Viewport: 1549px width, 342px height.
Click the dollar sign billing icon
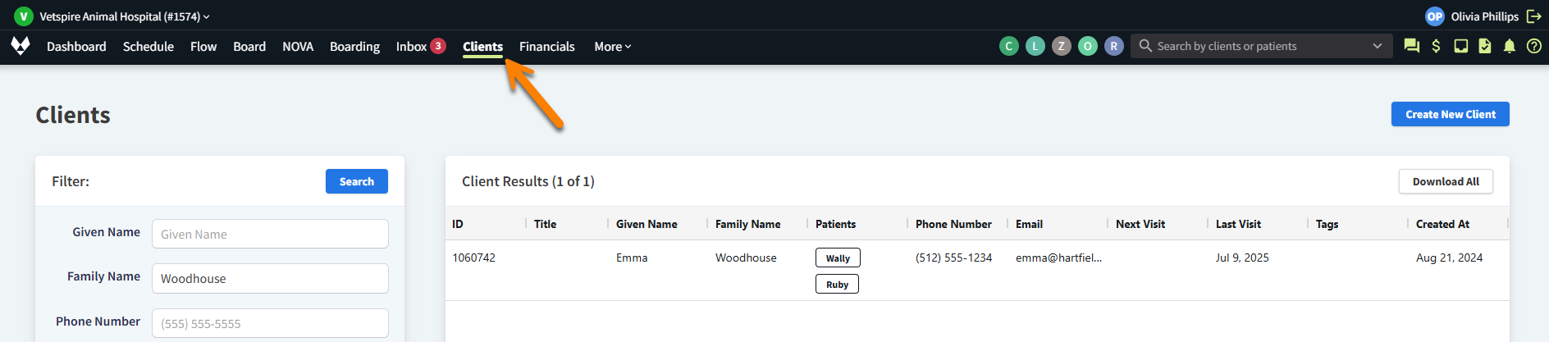click(1436, 46)
